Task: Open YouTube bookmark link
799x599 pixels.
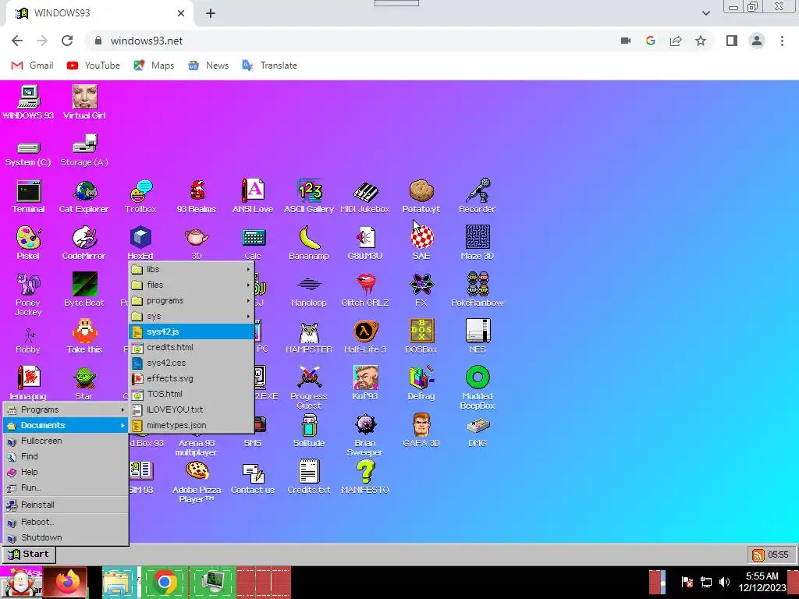Action: (x=94, y=66)
